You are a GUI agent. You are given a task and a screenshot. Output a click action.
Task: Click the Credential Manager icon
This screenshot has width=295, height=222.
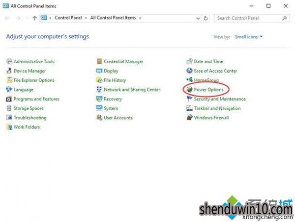coord(99,61)
